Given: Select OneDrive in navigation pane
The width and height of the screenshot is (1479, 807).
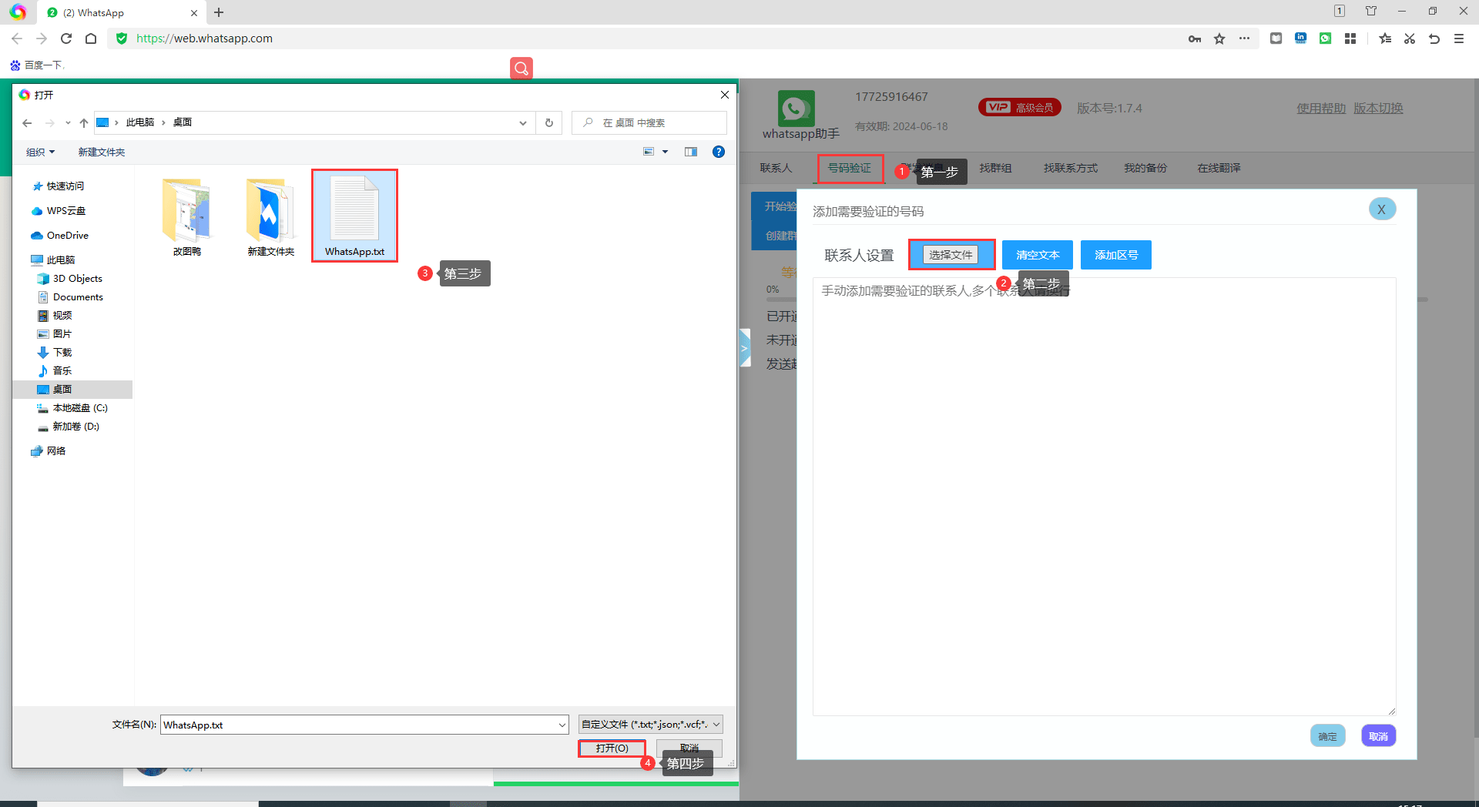Looking at the screenshot, I should tap(60, 236).
